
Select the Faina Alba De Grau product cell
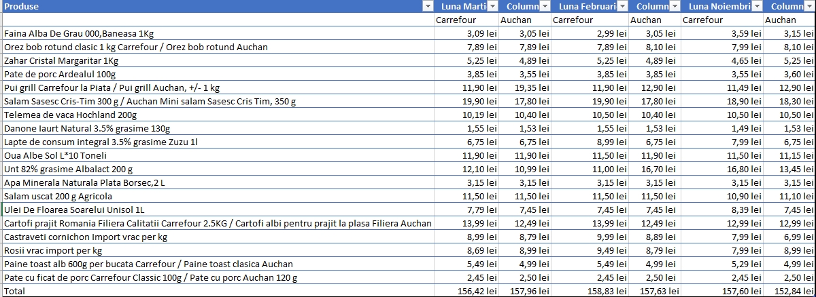pos(78,33)
